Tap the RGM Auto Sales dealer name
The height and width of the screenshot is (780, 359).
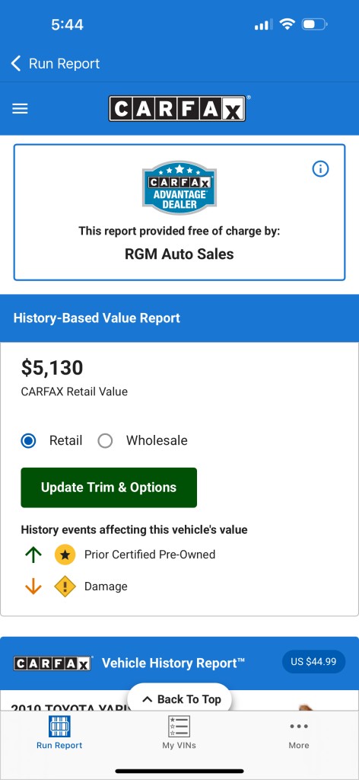coord(179,254)
